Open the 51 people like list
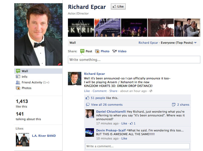This screenshot has height=151, width=203. tap(98, 98)
